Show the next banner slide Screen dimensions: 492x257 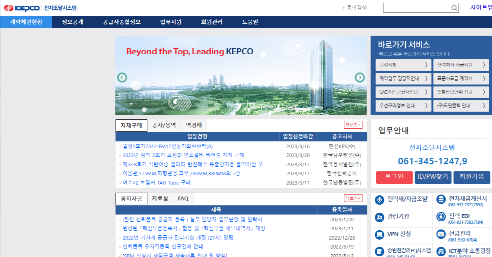tap(360, 78)
